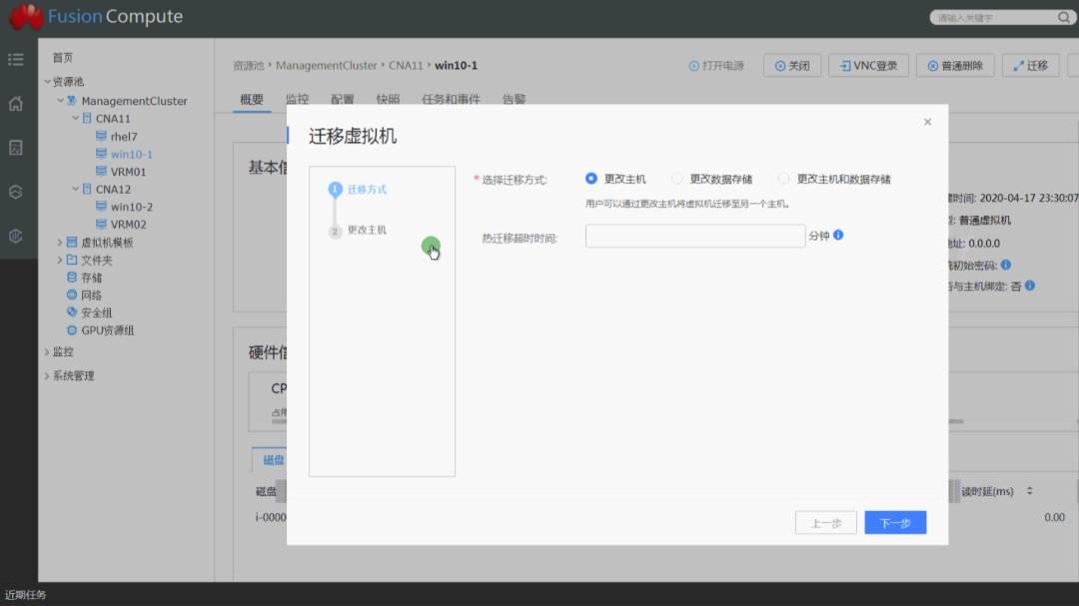Click the 关闭 shutdown button
Image resolution: width=1079 pixels, height=606 pixels.
tap(792, 65)
